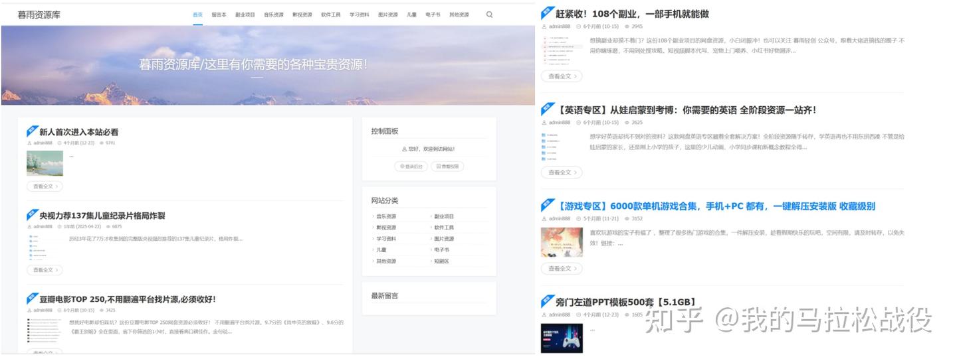Open article 央视力荐137集儿童纪录片格局炸裂
Screen dimensions: 957x359
[x=102, y=216]
